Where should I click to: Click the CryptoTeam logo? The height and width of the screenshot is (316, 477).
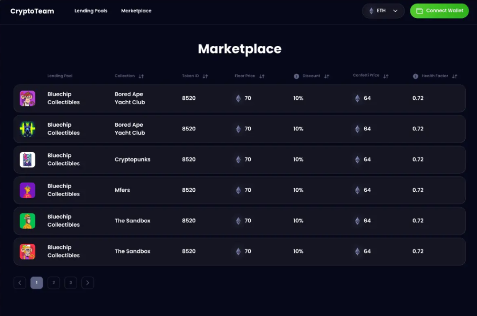[32, 11]
